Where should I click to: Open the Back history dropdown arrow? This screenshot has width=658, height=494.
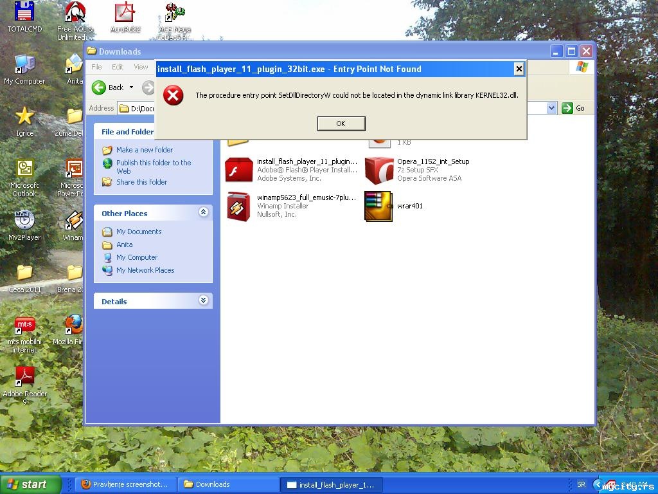pos(131,87)
